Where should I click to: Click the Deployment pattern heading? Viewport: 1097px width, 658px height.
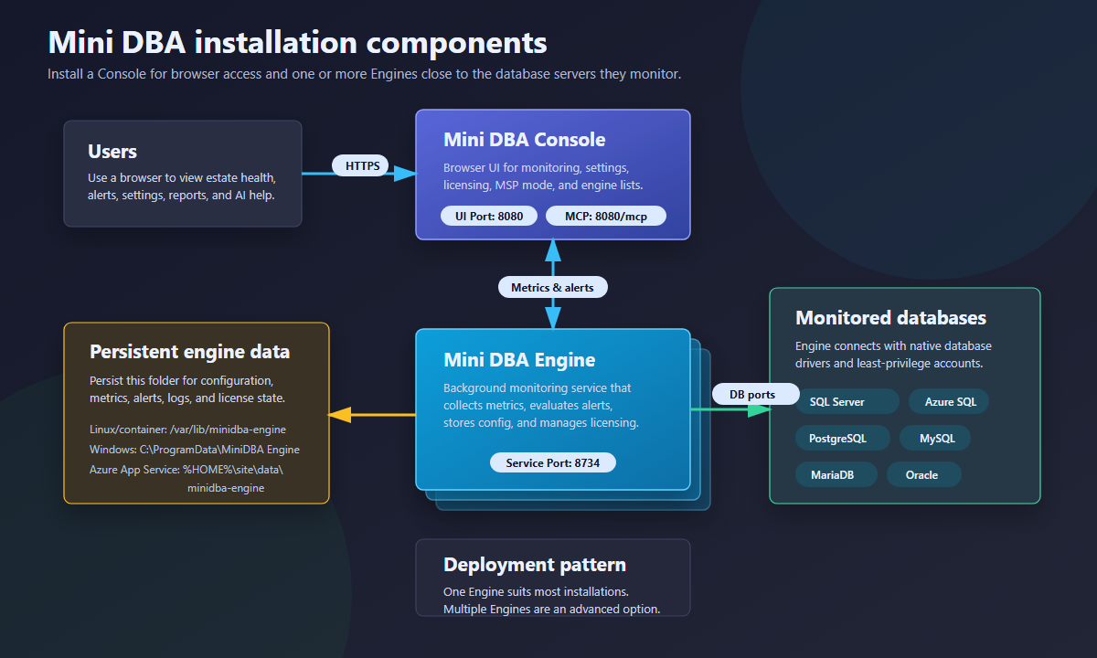point(535,565)
